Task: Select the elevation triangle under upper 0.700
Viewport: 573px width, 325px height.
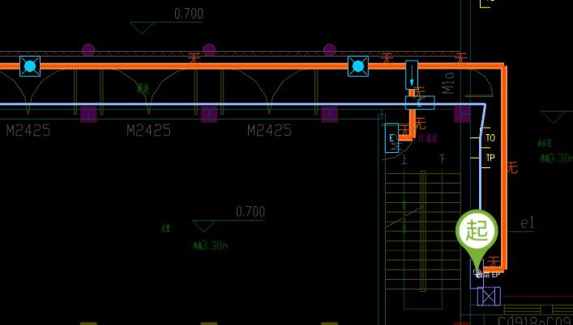Action: (142, 28)
